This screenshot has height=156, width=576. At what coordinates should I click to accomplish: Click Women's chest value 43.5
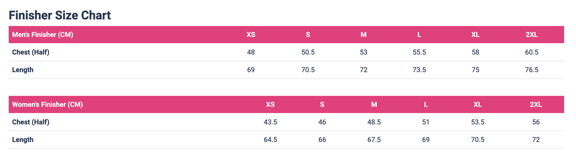pos(270,122)
